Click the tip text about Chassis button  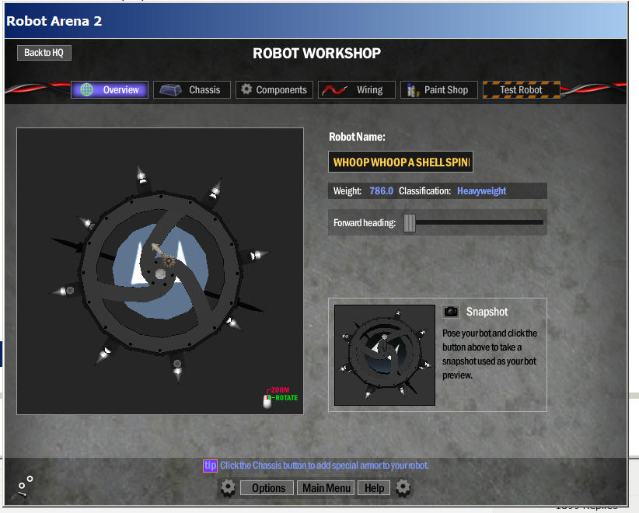pos(324,466)
